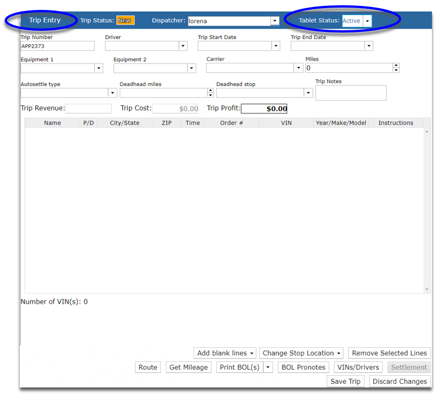The width and height of the screenshot is (443, 395).
Task: Sort by Time column header
Action: (x=192, y=123)
